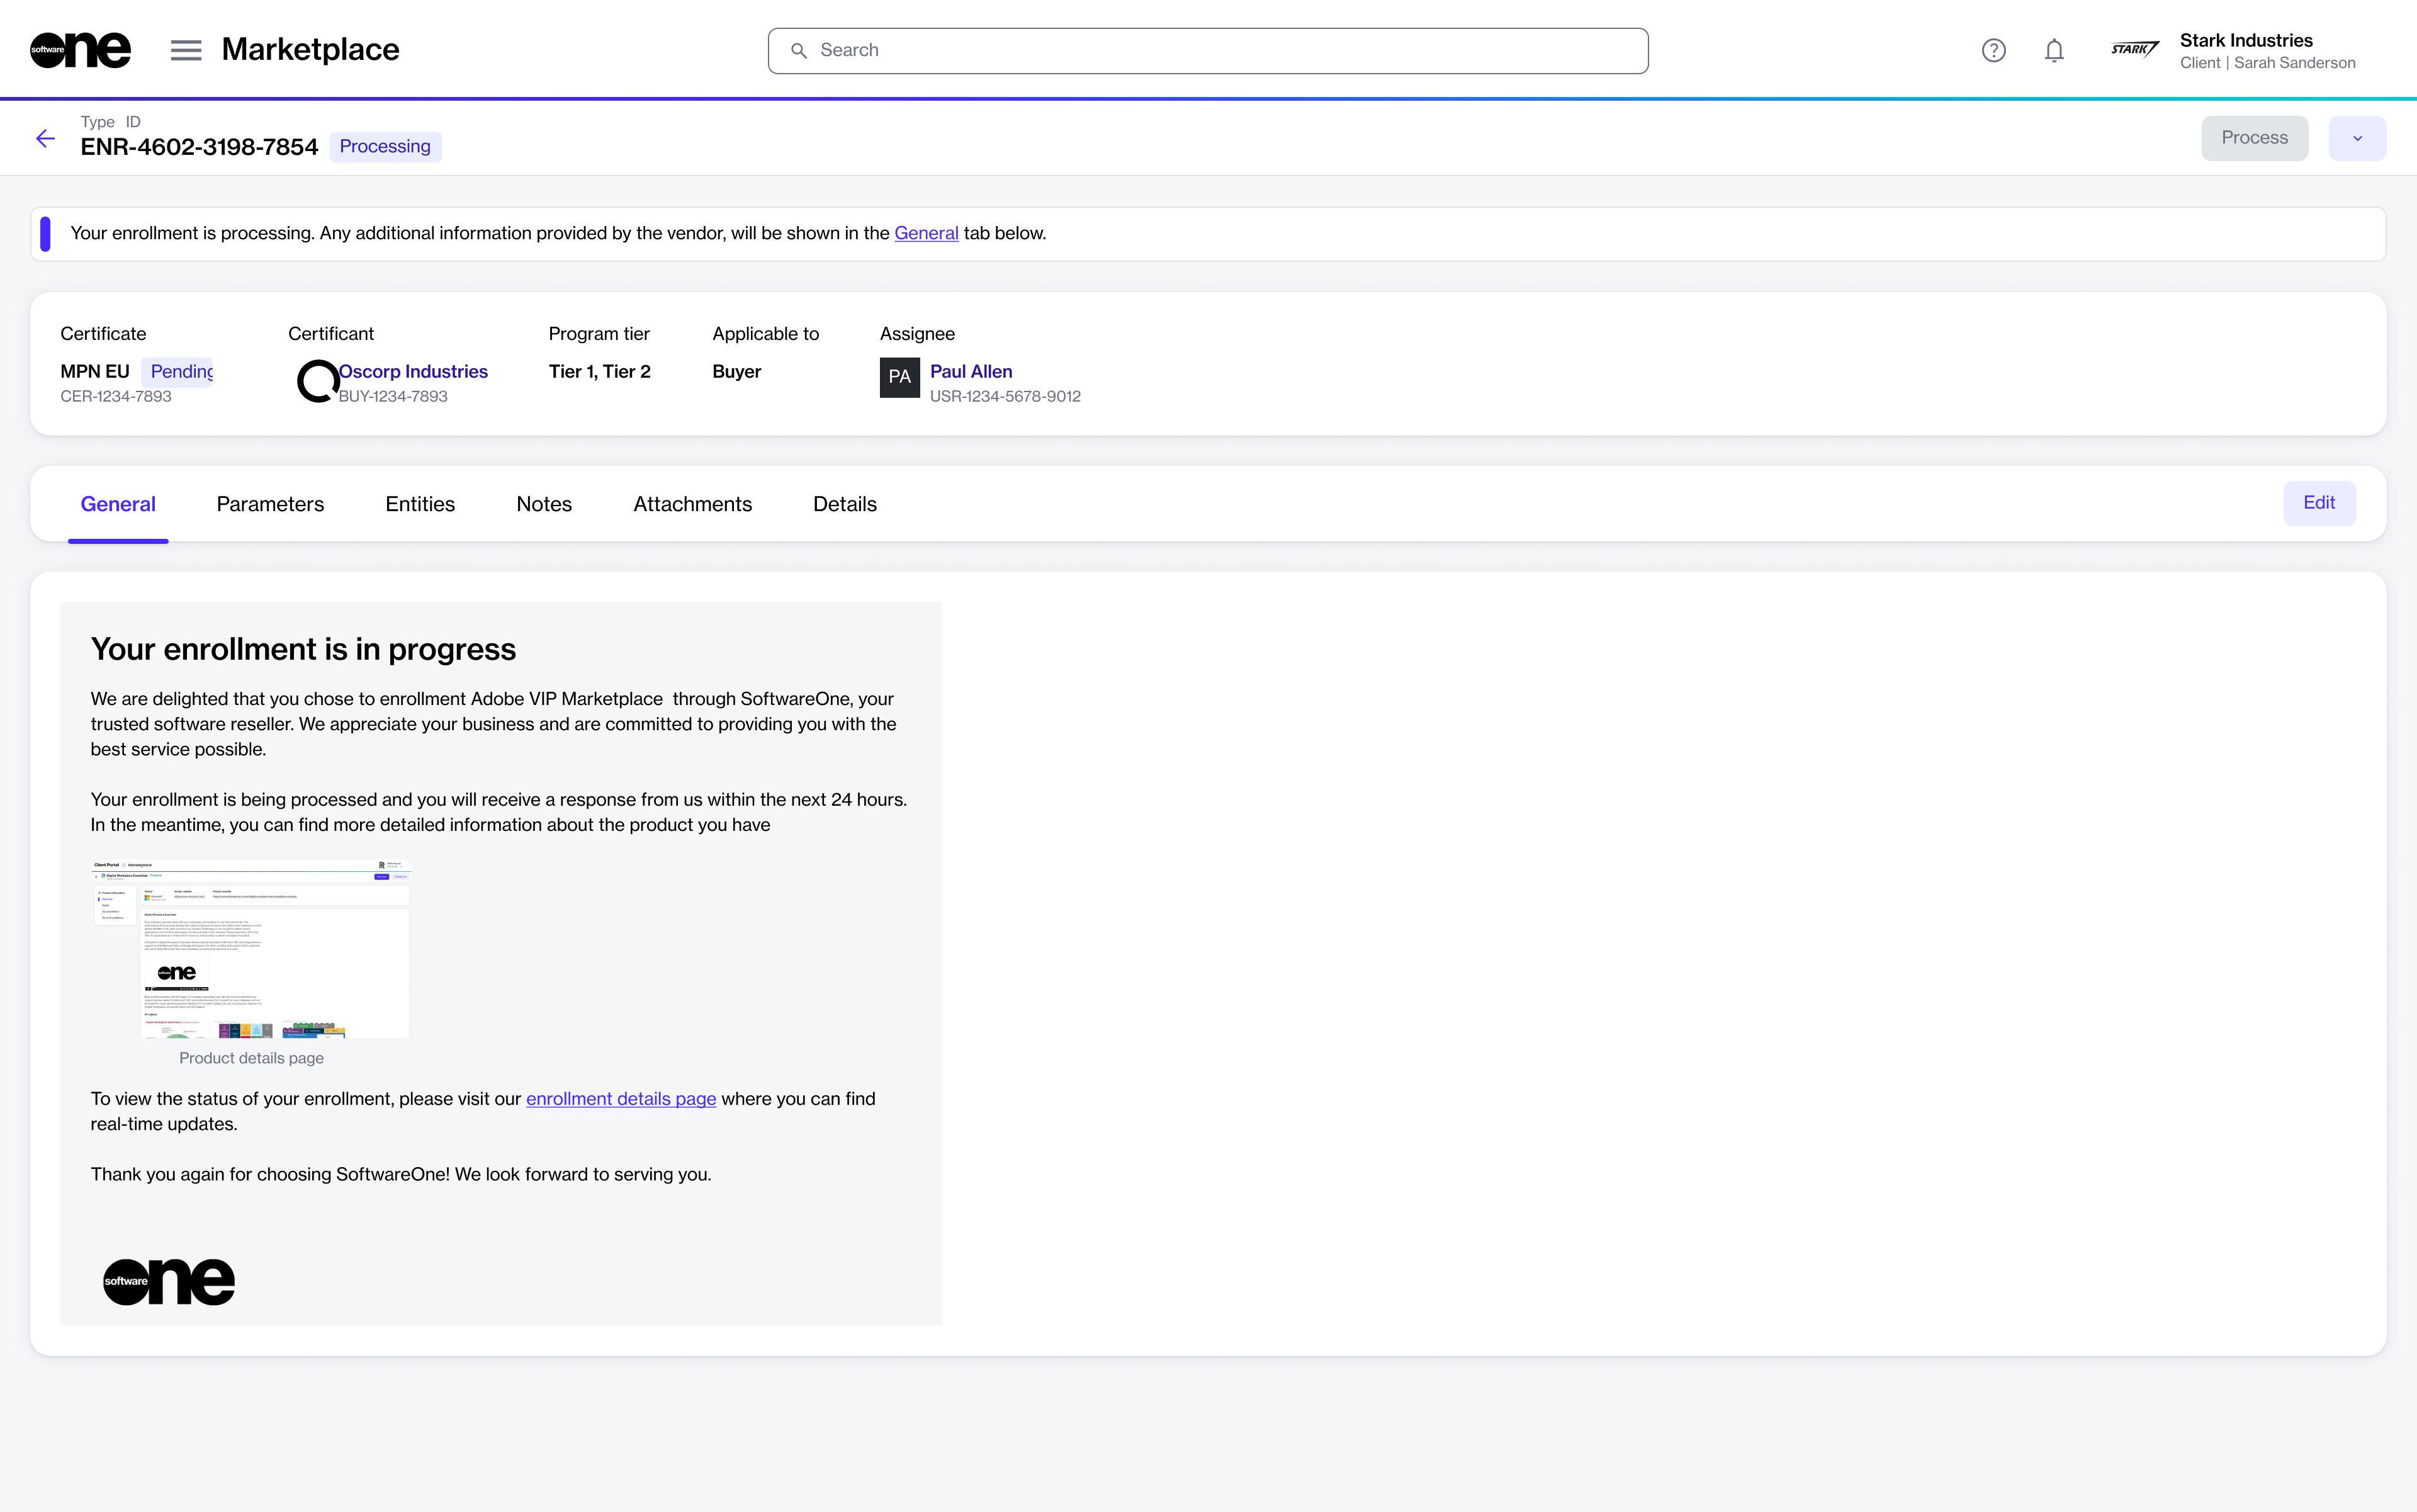Image resolution: width=2417 pixels, height=1512 pixels.
Task: Click the back arrow beside enrollment ID
Action: pos(45,139)
